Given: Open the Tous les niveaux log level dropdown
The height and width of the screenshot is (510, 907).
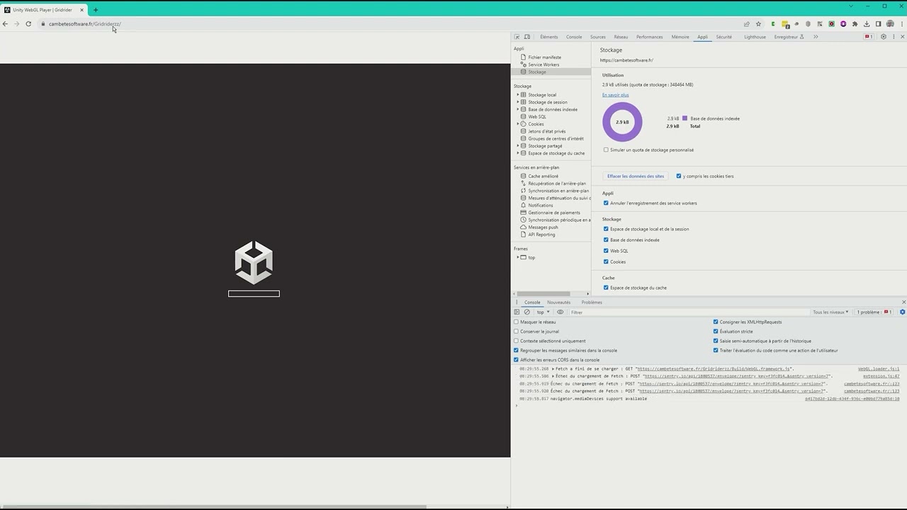Looking at the screenshot, I should pyautogui.click(x=830, y=312).
